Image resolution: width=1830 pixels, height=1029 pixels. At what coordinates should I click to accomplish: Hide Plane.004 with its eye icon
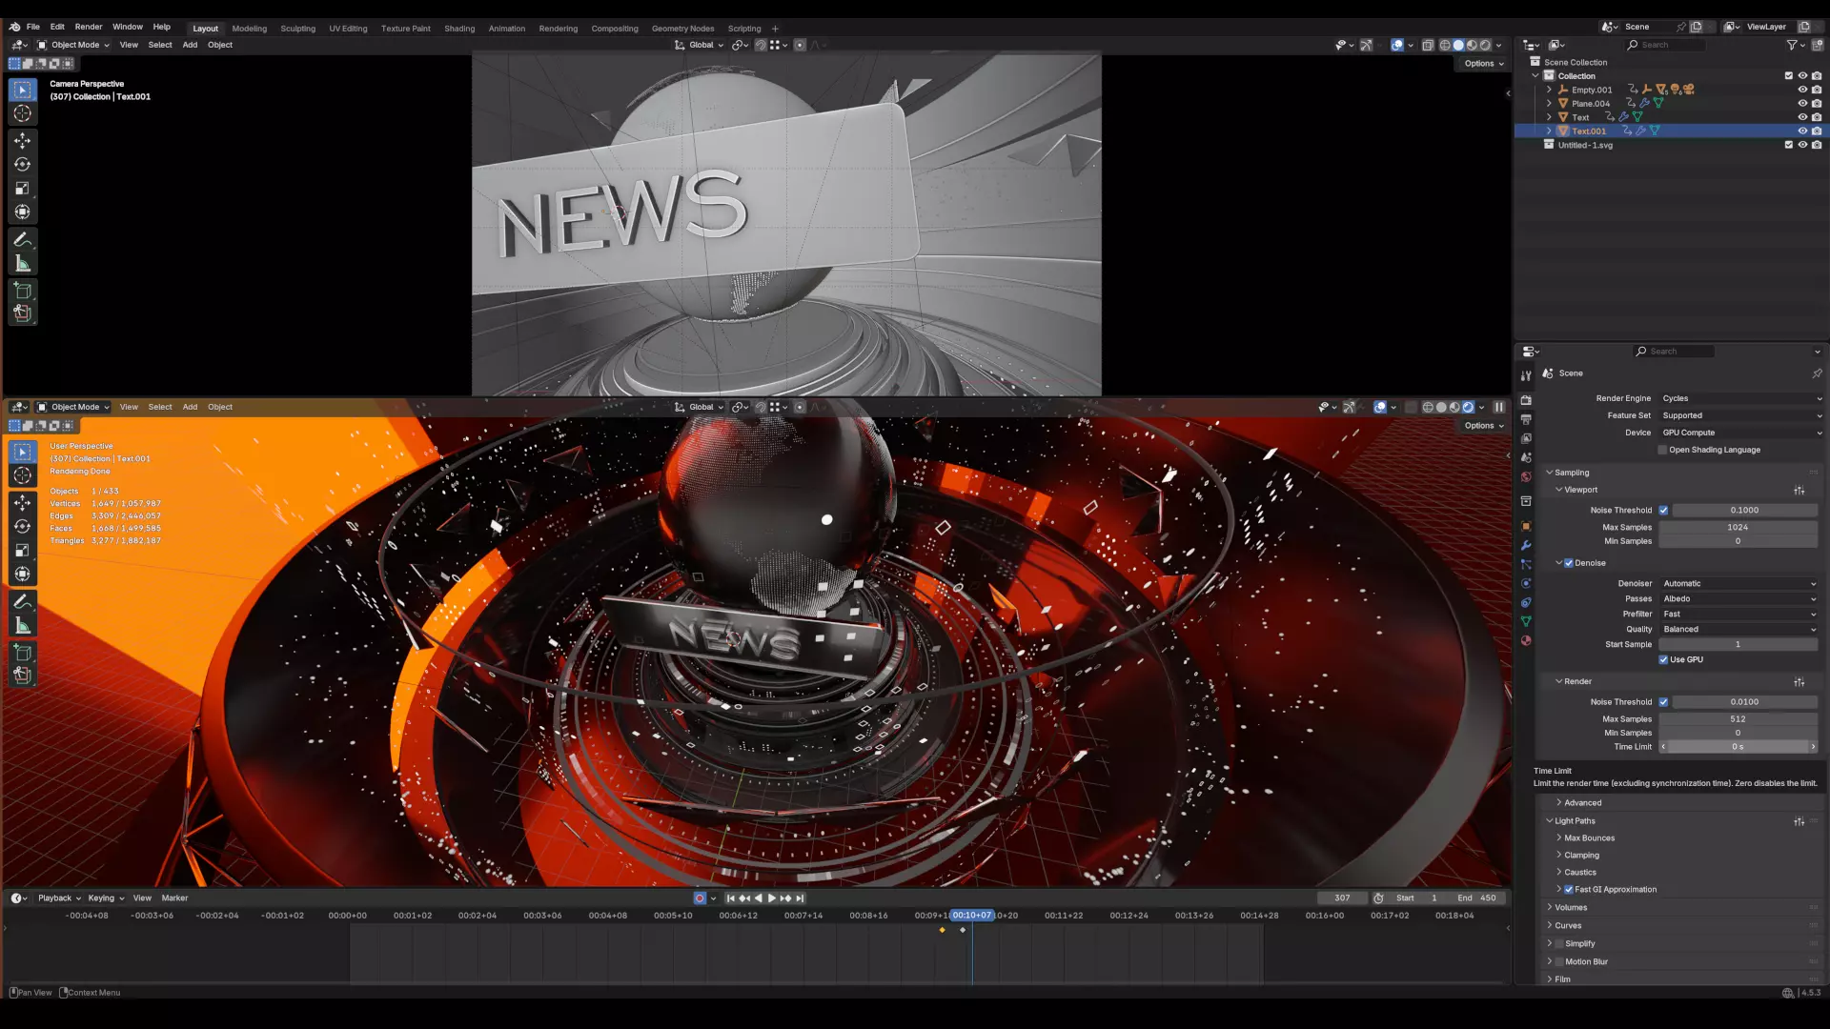click(x=1802, y=104)
